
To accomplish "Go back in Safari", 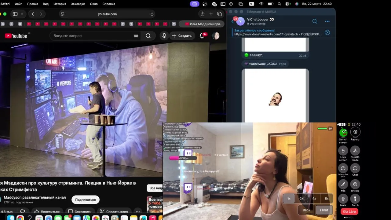I will point(33,14).
